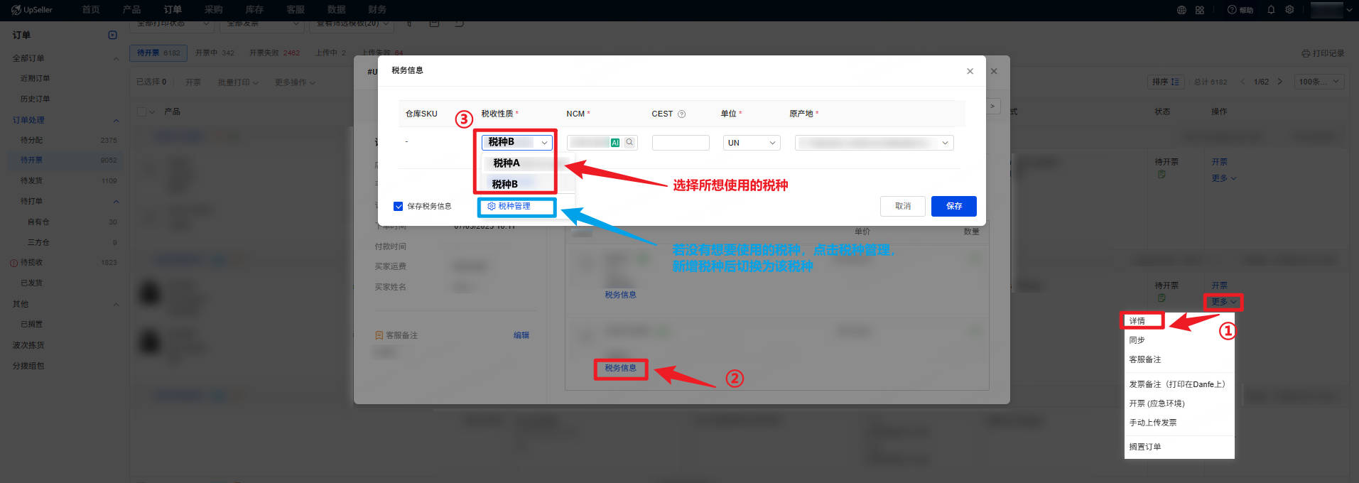Image resolution: width=1359 pixels, height=483 pixels.
Task: Open the settings gear in top bar
Action: tap(1289, 10)
